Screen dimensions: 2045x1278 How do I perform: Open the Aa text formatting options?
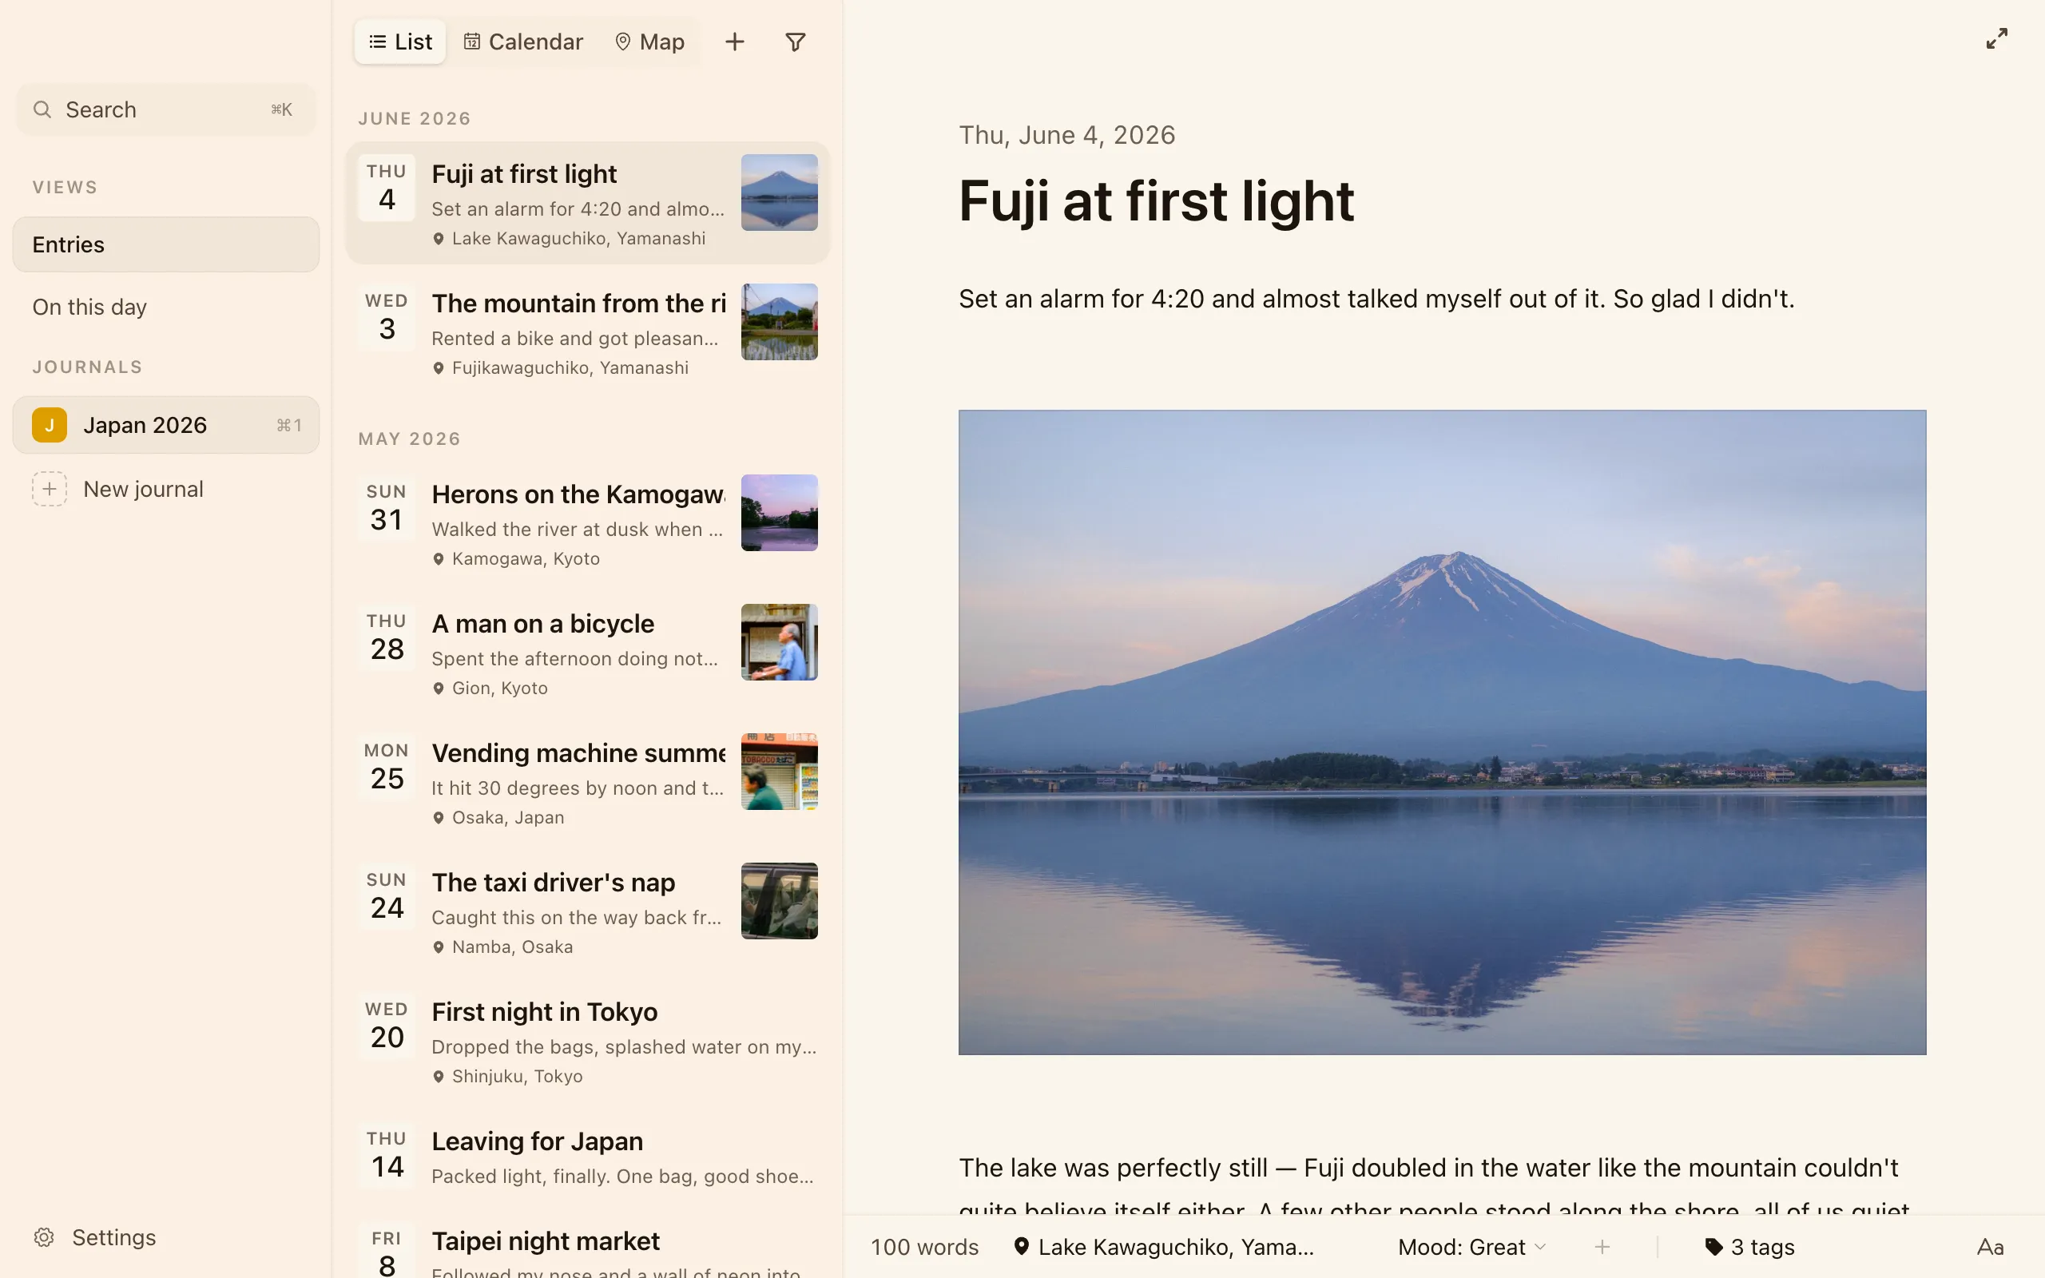(x=1990, y=1247)
